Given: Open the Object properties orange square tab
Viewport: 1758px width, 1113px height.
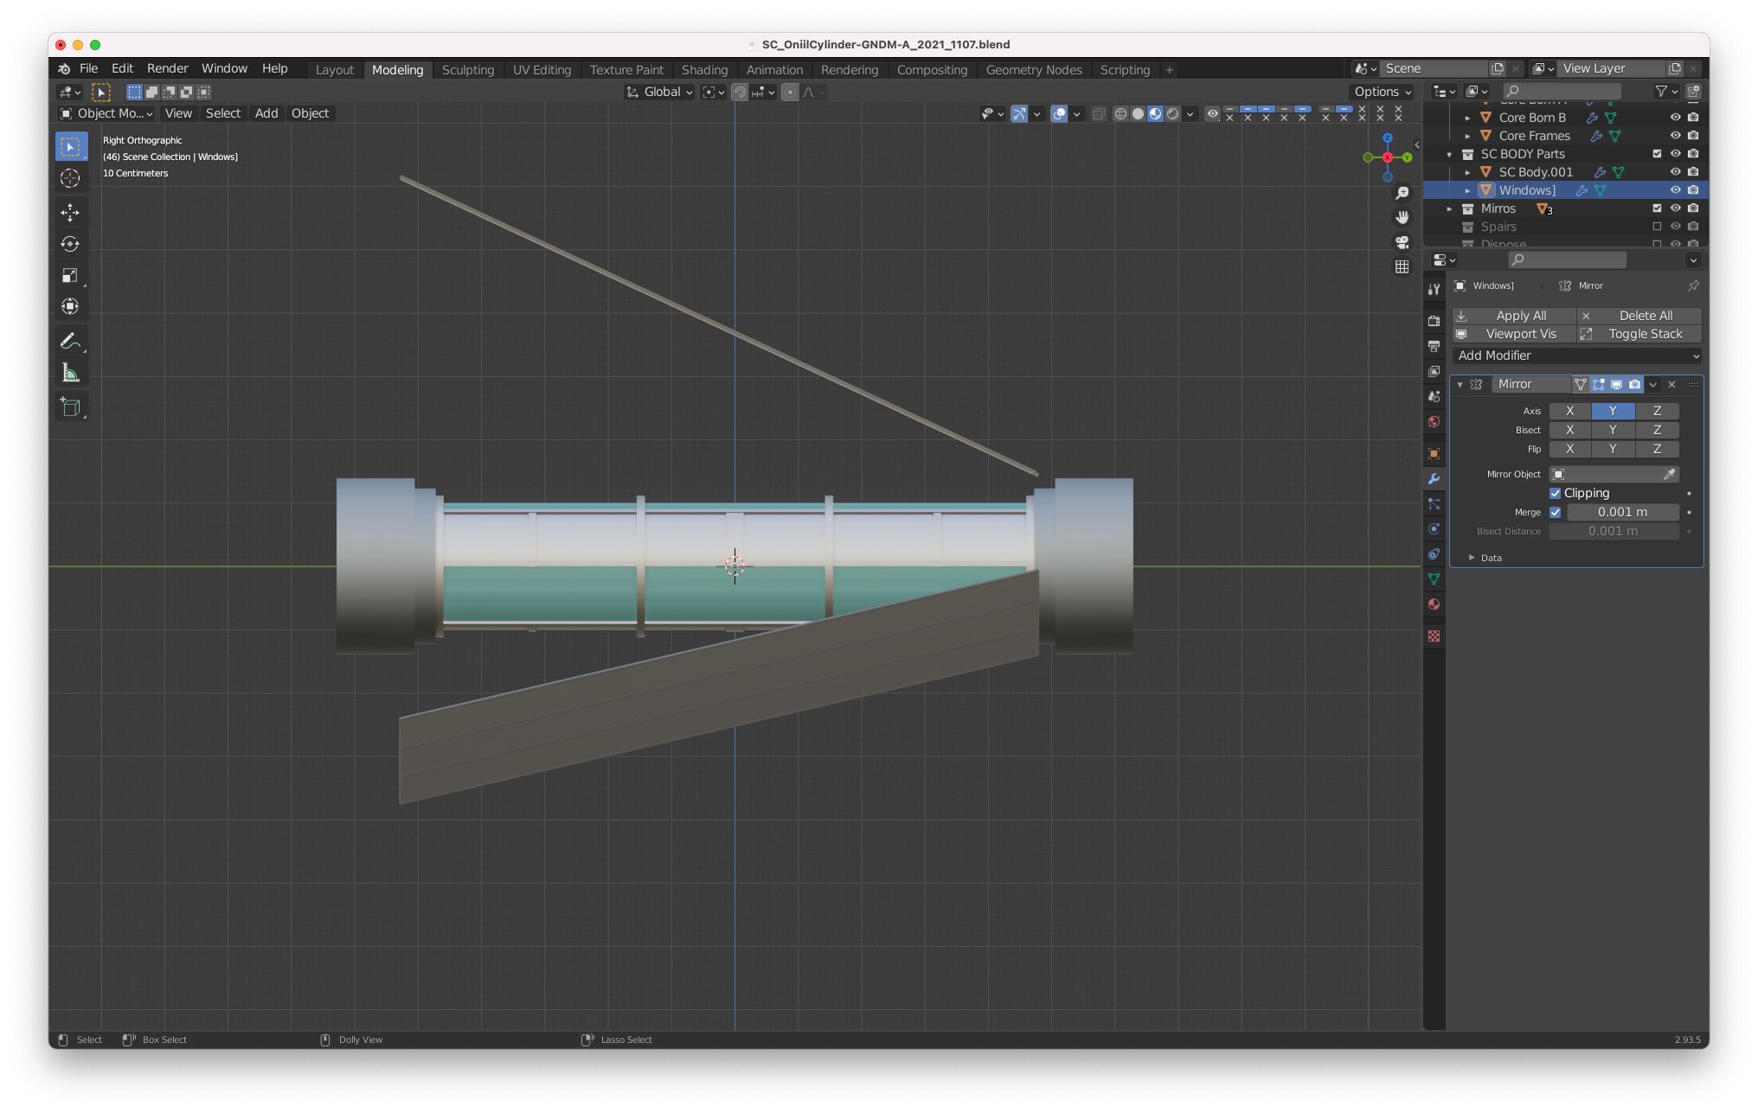Looking at the screenshot, I should click(x=1434, y=453).
